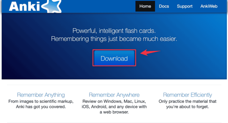Click the 'a web browser' text
Screen dimensions: 228x123
114,112
